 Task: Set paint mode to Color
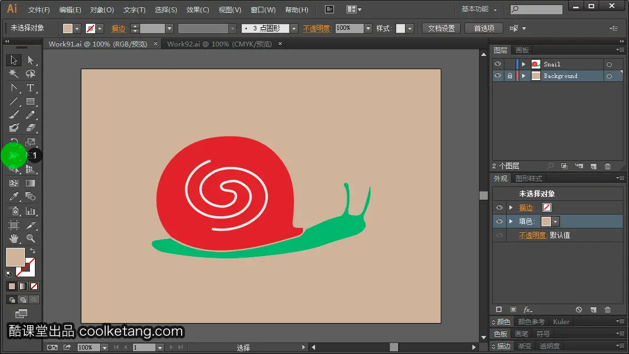pos(12,287)
